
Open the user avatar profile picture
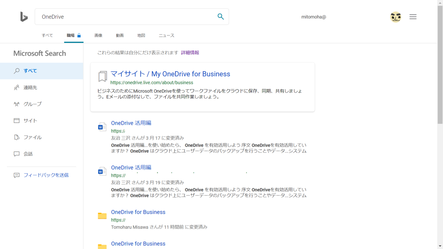click(x=396, y=17)
